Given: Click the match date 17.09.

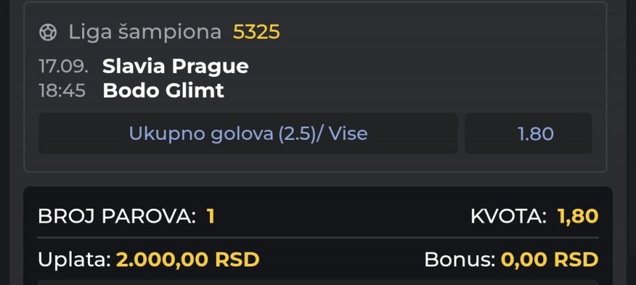Looking at the screenshot, I should 64,66.
